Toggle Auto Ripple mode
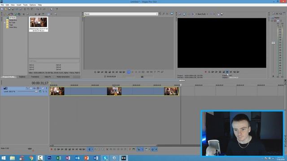This screenshot has height=161, width=287. (x=146, y=149)
